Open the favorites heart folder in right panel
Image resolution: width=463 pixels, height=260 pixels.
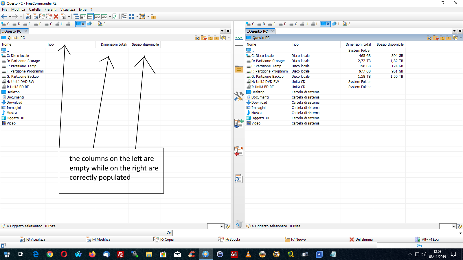(436, 38)
